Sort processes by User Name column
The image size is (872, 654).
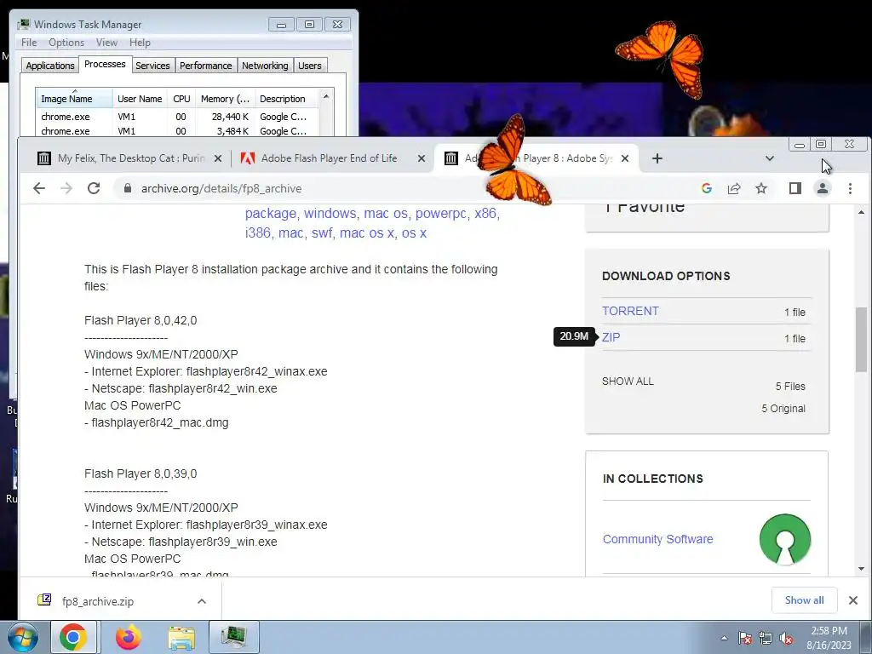coord(140,99)
